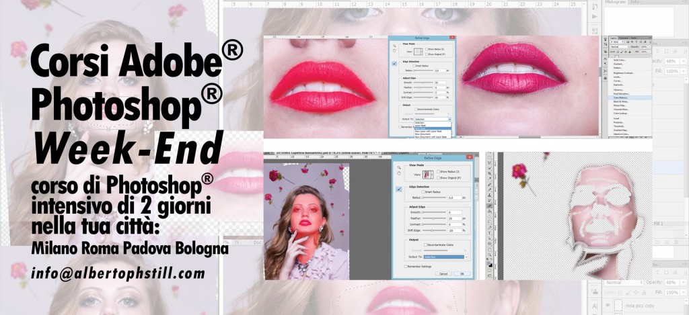Tick Remember Settings in portrait Refine Edge dialog
The height and width of the screenshot is (315, 689).
406,266
